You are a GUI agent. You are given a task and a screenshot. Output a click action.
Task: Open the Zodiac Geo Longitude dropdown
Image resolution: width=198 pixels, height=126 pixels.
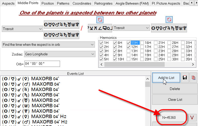60,54
